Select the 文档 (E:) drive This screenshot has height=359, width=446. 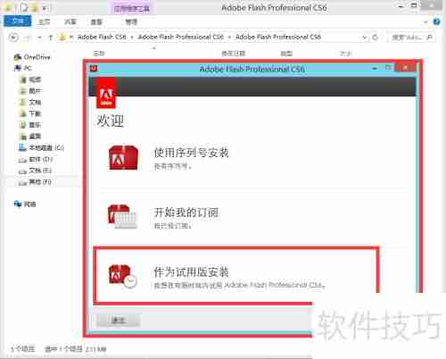[35, 171]
